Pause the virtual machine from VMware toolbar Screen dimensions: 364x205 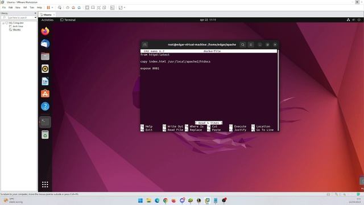coord(48,7)
